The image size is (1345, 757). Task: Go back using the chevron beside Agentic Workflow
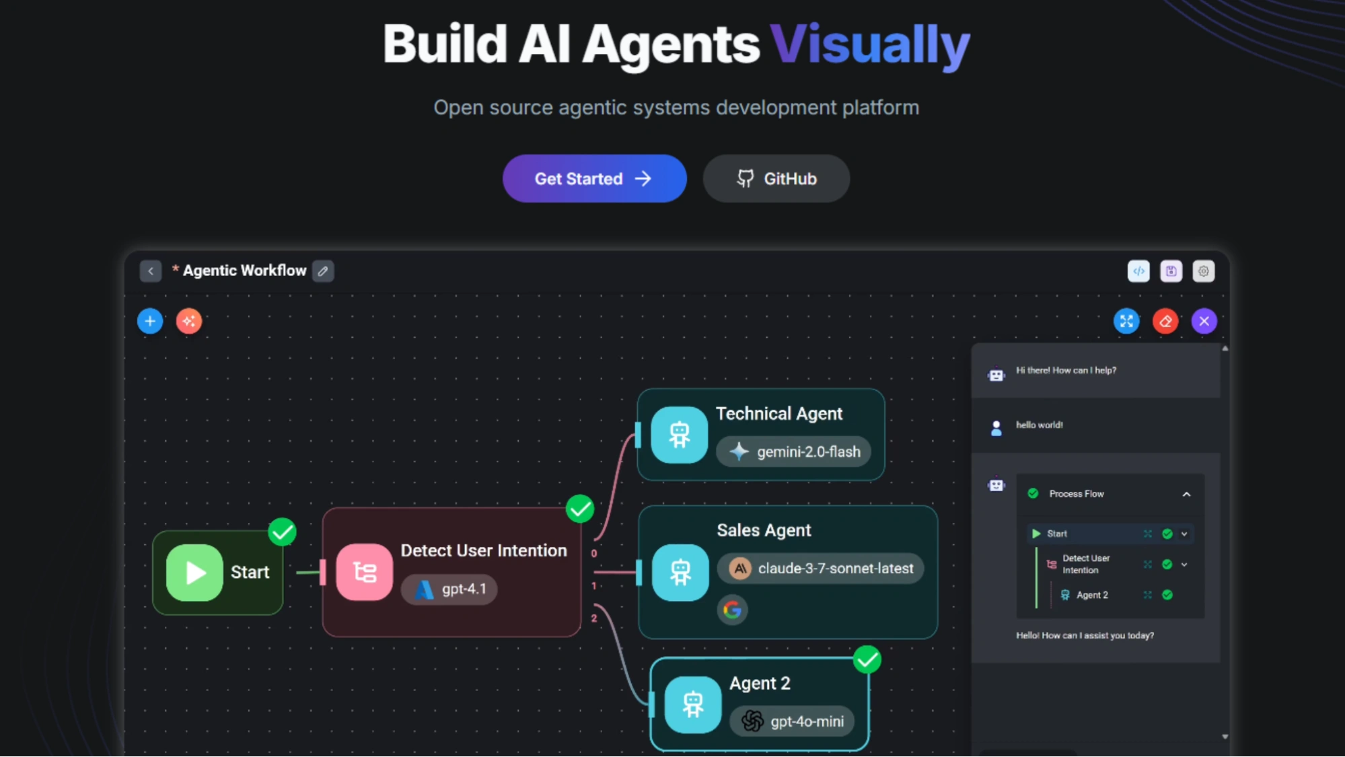pos(151,271)
